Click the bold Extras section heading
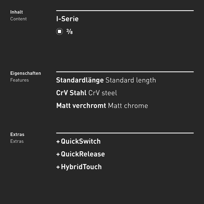 coord(17,134)
